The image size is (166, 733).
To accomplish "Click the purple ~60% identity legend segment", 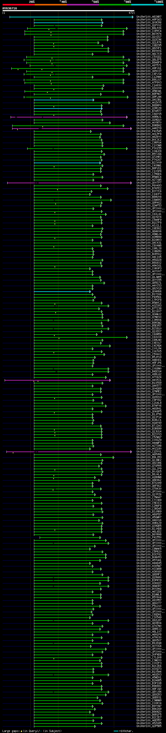I will (x=83, y=5).
